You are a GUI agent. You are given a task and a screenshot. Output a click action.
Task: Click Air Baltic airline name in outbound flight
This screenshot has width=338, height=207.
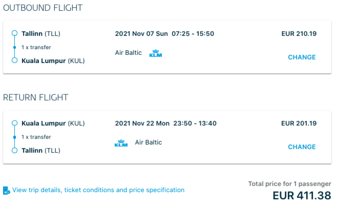(x=128, y=52)
